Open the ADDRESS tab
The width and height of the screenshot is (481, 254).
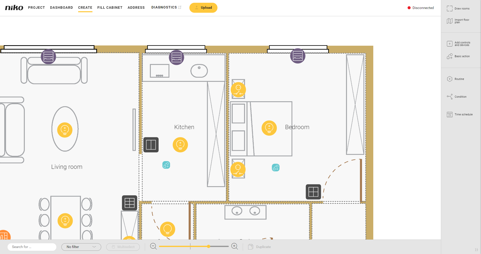pyautogui.click(x=136, y=7)
